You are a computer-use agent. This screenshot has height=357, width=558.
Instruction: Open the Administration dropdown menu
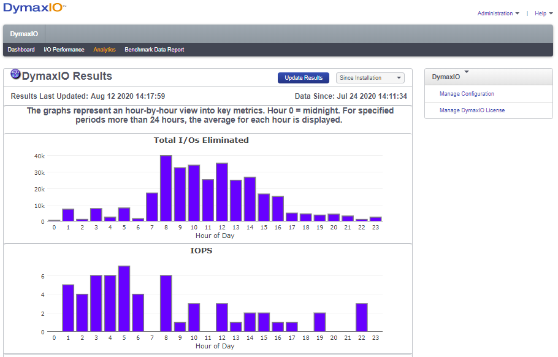[x=499, y=13]
